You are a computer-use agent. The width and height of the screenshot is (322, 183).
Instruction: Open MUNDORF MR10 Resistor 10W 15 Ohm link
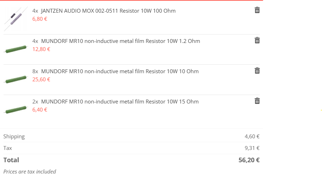pos(120,102)
